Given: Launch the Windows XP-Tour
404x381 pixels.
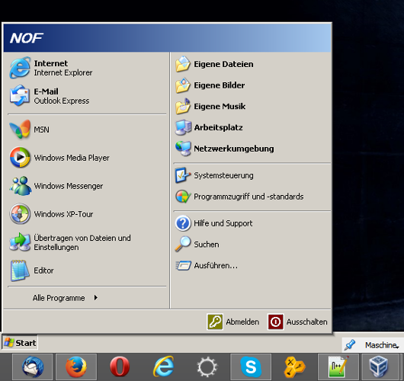Looking at the screenshot, I should [86, 214].
